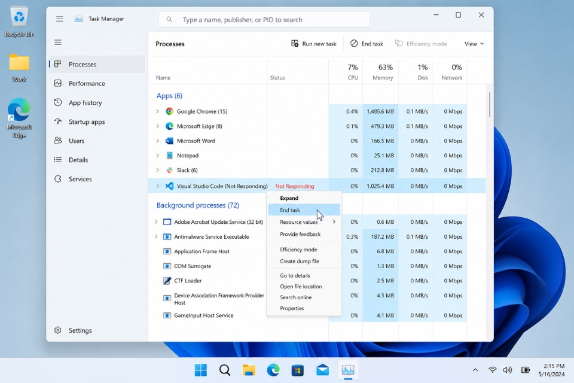Image resolution: width=574 pixels, height=383 pixels.
Task: Expand the Slack process group
Action: pyautogui.click(x=158, y=170)
